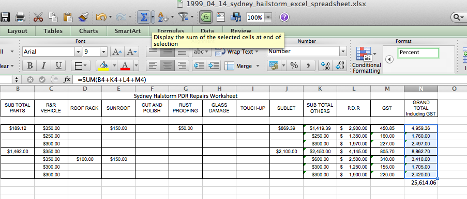Decrease indent in Alignment group
This screenshot has width=467, height=199.
click(199, 65)
